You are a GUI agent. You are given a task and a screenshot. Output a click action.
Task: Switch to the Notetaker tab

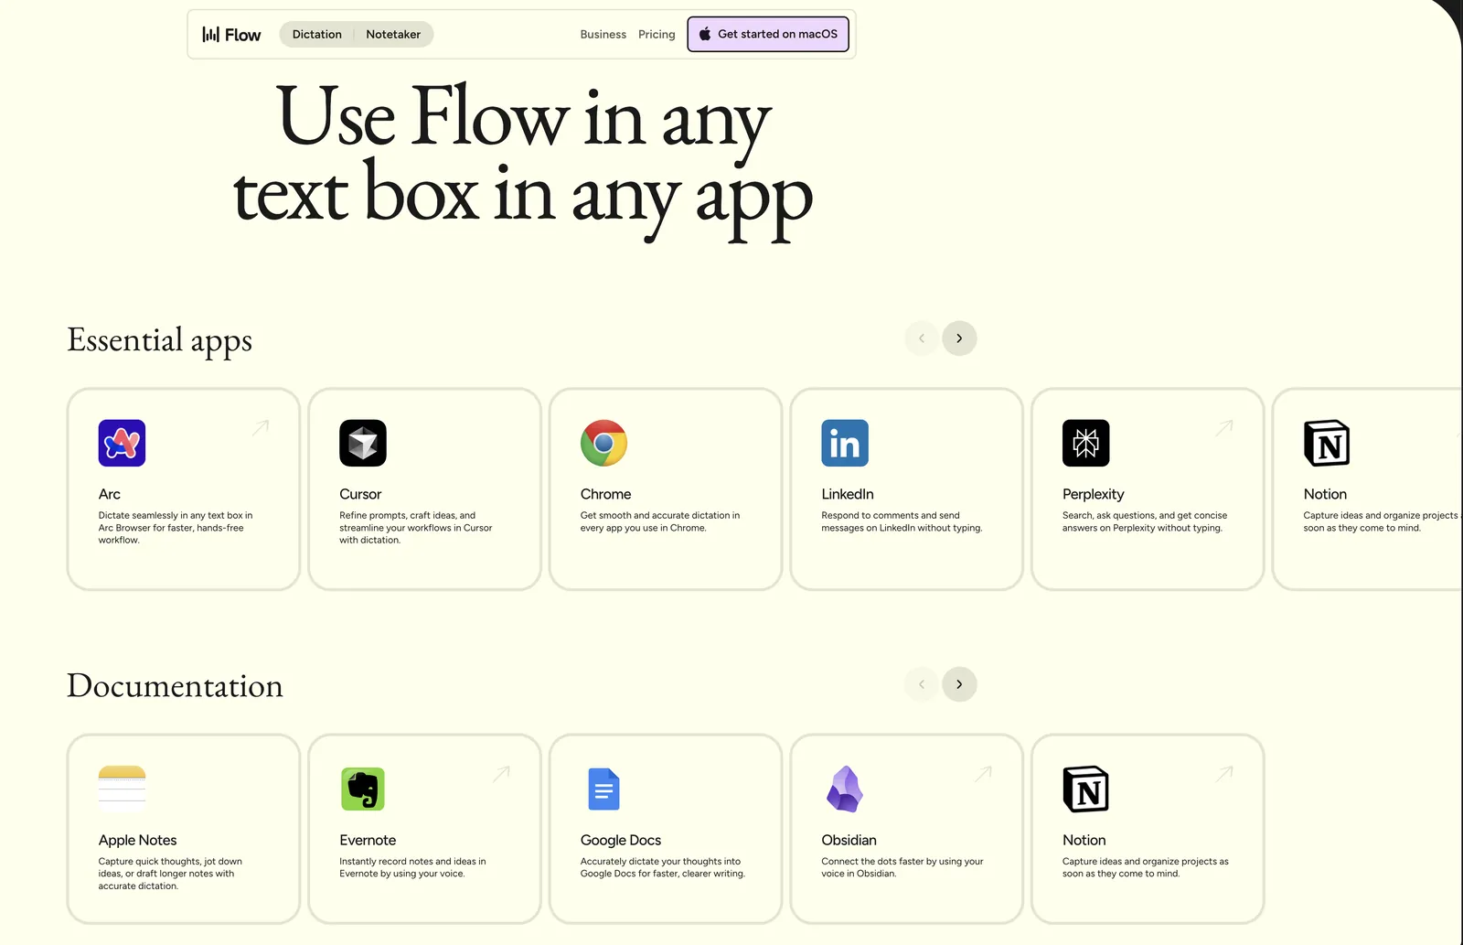point(393,35)
